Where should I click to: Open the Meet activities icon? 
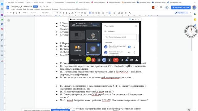(136, 60)
